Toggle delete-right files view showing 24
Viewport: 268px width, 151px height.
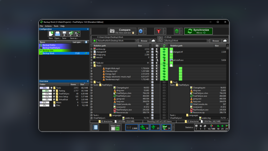166,128
